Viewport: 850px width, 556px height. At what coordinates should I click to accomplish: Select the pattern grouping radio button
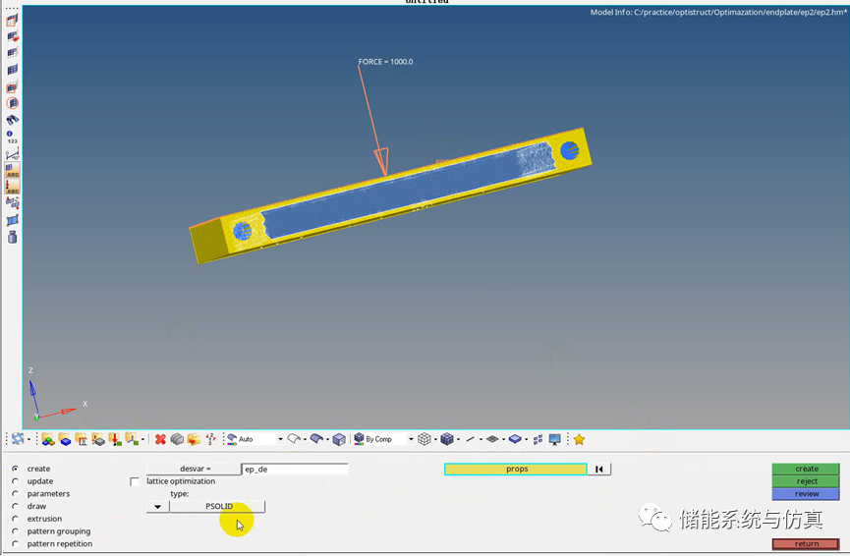pyautogui.click(x=15, y=530)
